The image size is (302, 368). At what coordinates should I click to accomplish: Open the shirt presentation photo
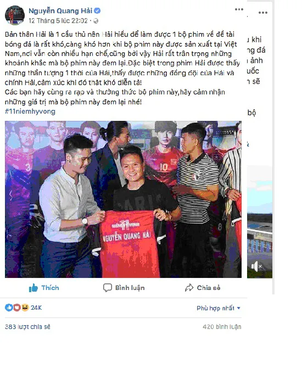123,199
